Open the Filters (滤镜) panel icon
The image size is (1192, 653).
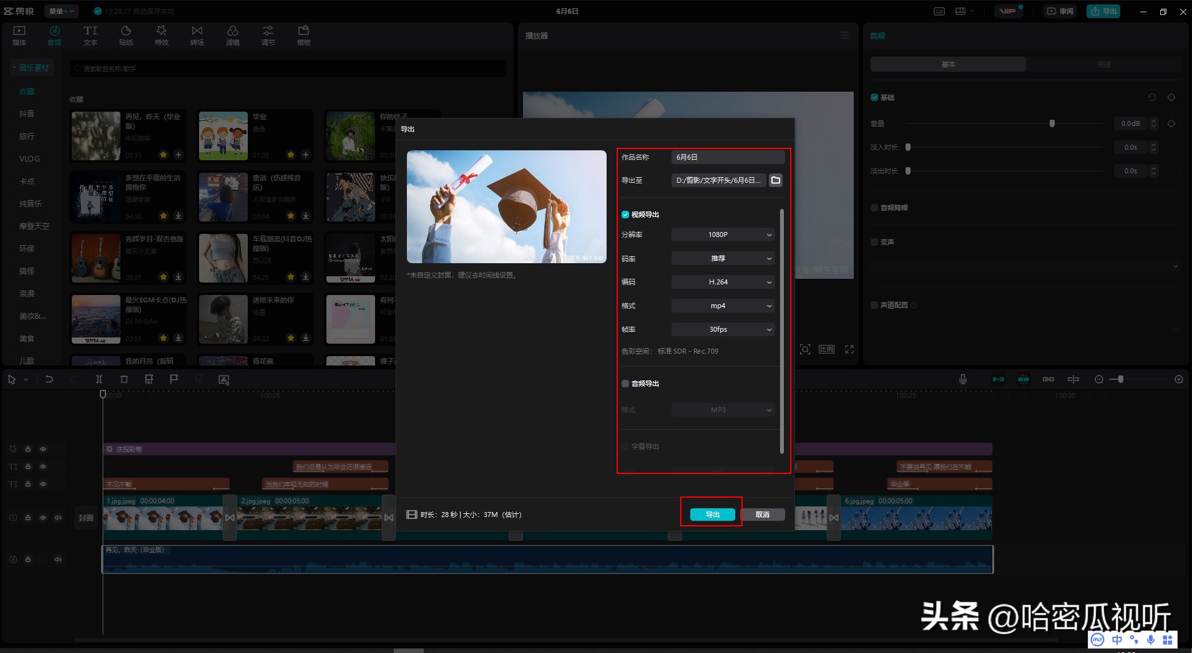(233, 36)
